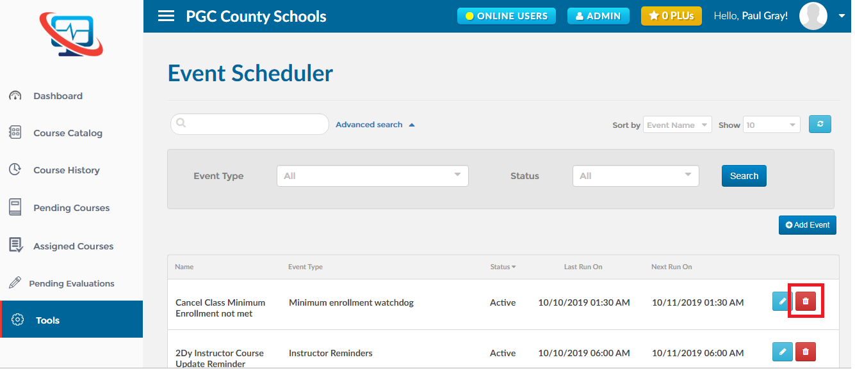The image size is (855, 369).
Task: Open the Event Type filter dropdown
Action: point(373,176)
